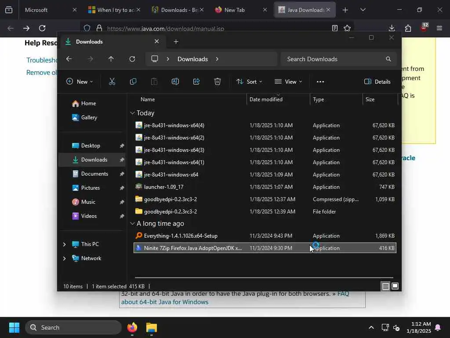The height and width of the screenshot is (338, 450).
Task: Collapse the A long time ago group
Action: tap(132, 223)
